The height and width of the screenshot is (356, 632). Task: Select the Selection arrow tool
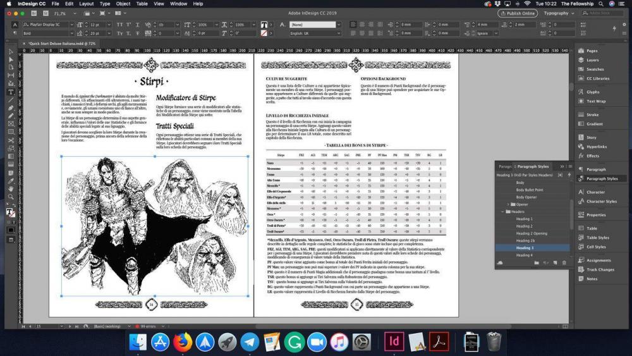(x=11, y=52)
